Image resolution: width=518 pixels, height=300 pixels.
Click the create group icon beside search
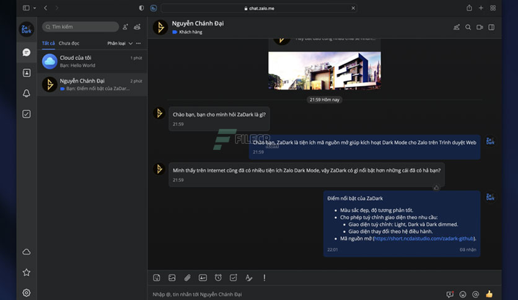(137, 27)
